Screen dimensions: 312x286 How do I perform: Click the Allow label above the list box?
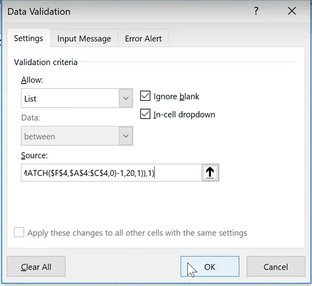[x=32, y=80]
